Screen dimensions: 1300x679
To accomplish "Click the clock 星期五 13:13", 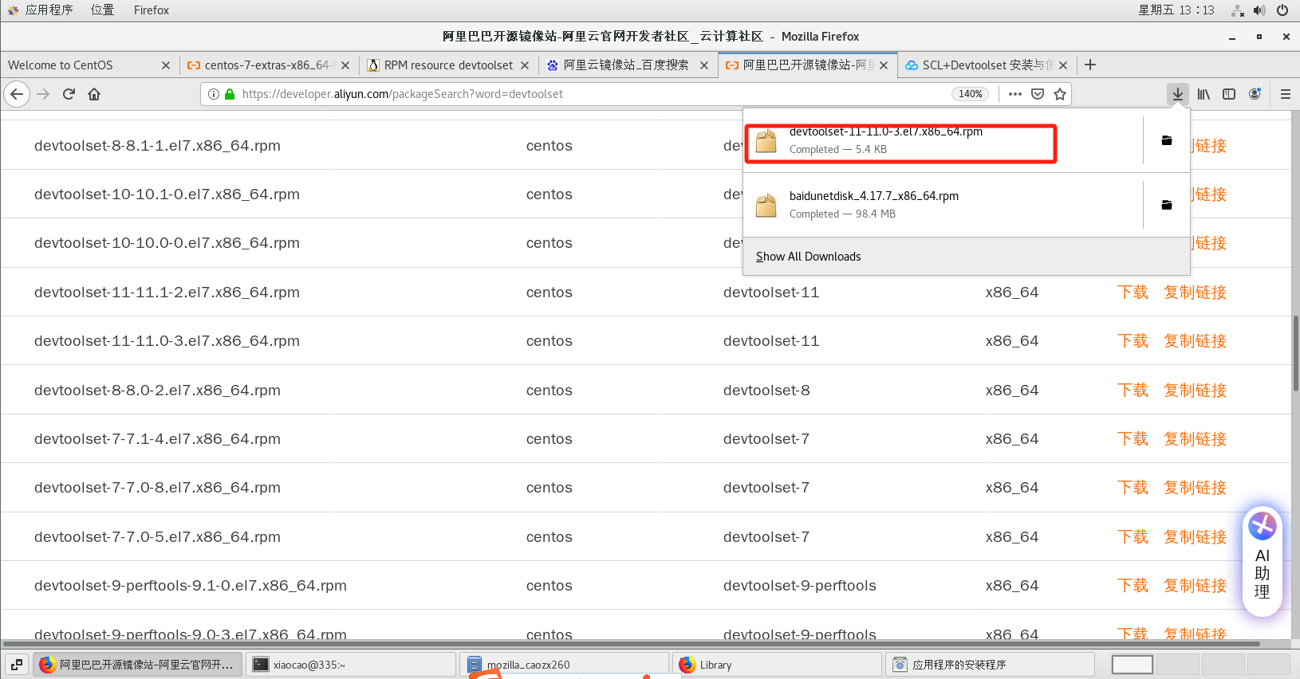I will 1176,10.
